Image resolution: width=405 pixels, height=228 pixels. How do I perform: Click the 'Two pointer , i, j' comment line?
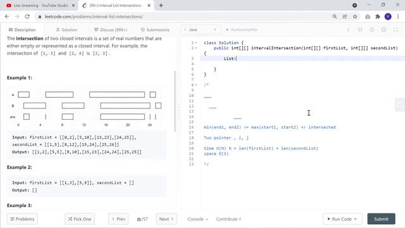(x=227, y=138)
